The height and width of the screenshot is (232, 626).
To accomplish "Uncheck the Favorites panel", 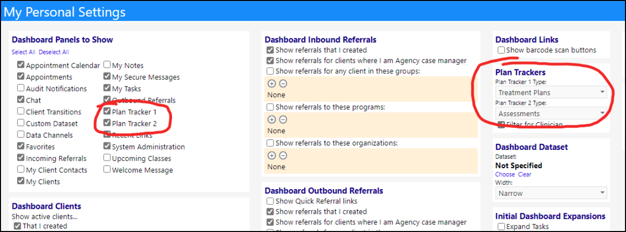I will [x=21, y=146].
